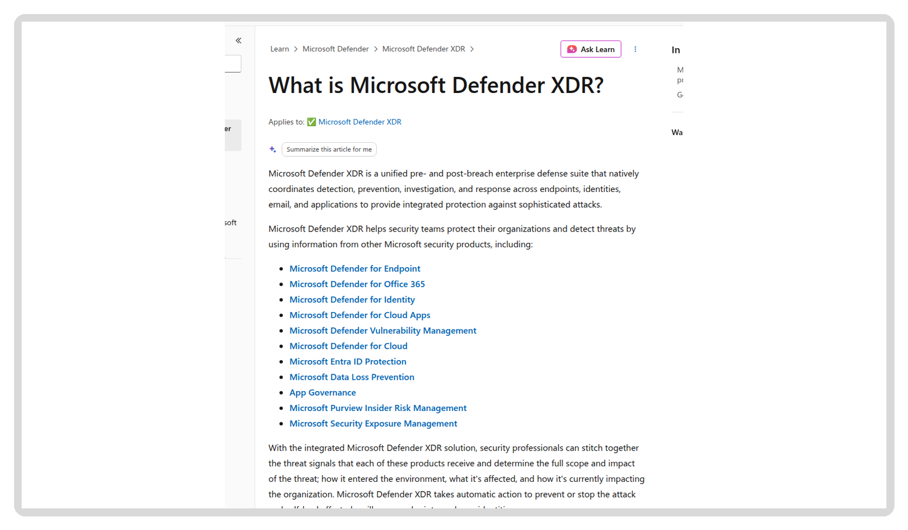
Task: Go to the Learn breadcrumb
Action: click(x=279, y=49)
